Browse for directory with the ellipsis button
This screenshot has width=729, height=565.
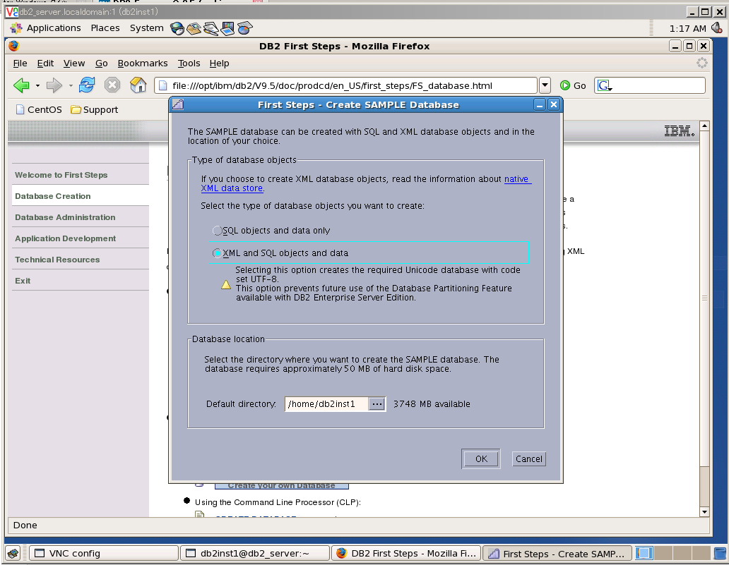[377, 404]
